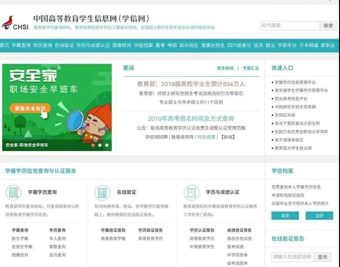Click the 登录 button
The image size is (340, 267).
click(285, 216)
